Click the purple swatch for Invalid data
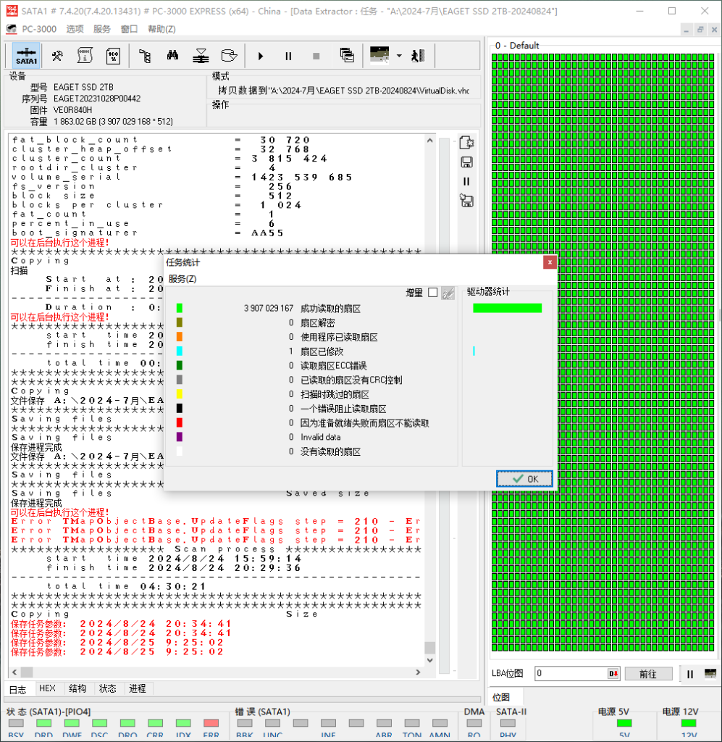Screen dimensions: 722x742 point(179,437)
